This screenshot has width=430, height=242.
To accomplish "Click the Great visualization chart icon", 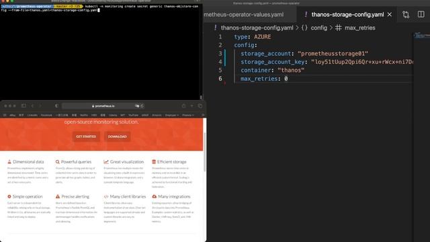I will [106, 162].
